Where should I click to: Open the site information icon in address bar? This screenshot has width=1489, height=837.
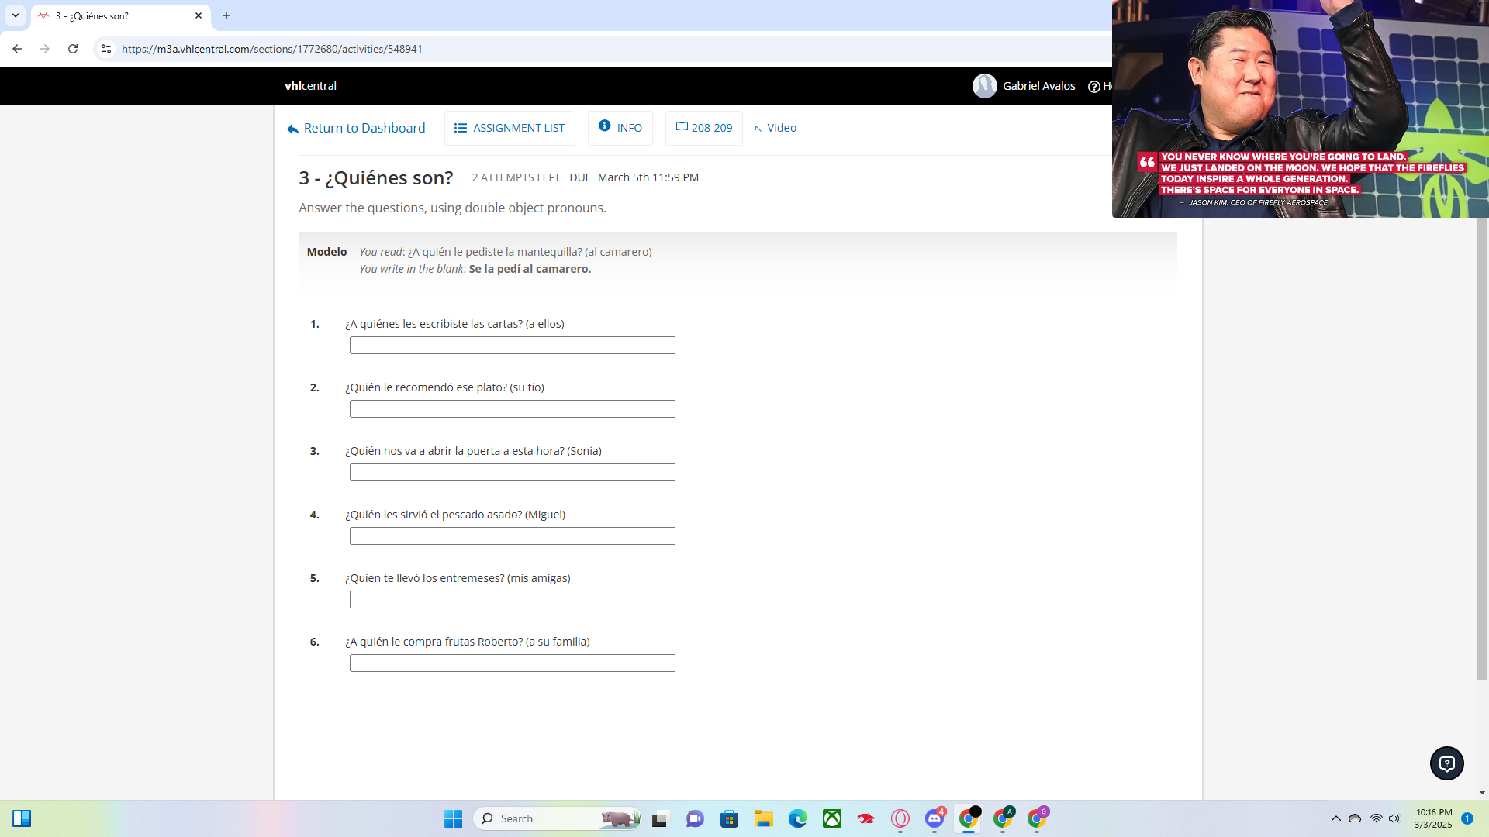pos(106,49)
